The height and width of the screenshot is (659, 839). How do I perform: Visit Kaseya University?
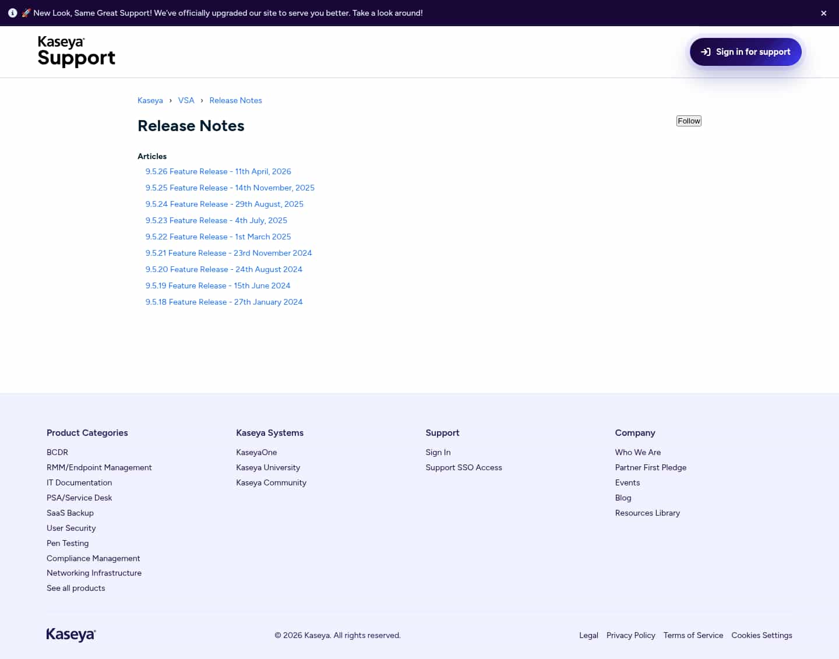point(268,467)
